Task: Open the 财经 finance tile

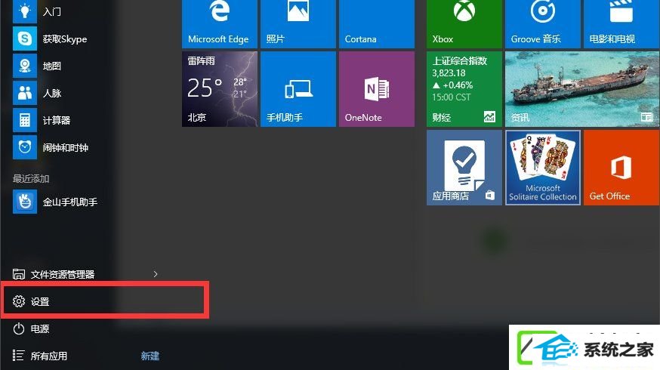Action: click(x=464, y=89)
